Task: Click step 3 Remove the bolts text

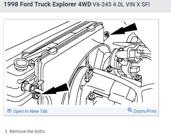Action: click(x=25, y=131)
